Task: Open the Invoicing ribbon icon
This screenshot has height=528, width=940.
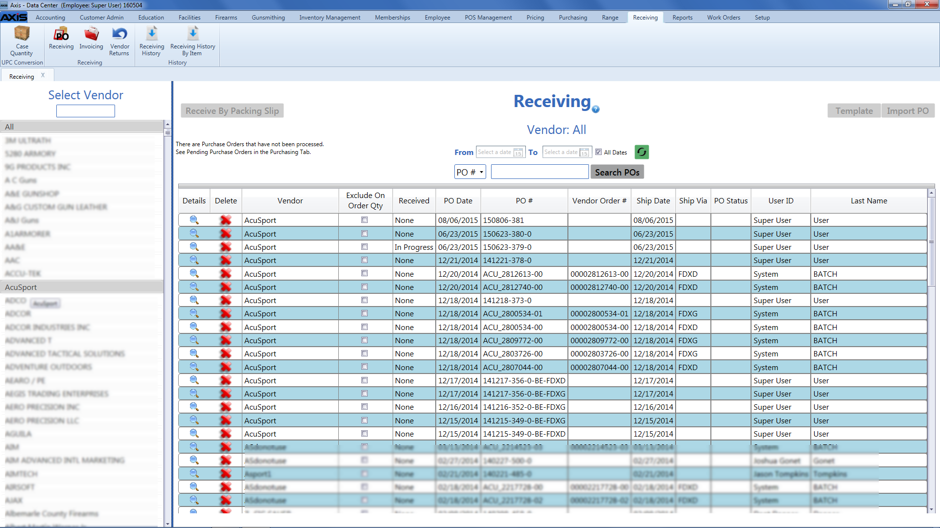Action: click(91, 38)
